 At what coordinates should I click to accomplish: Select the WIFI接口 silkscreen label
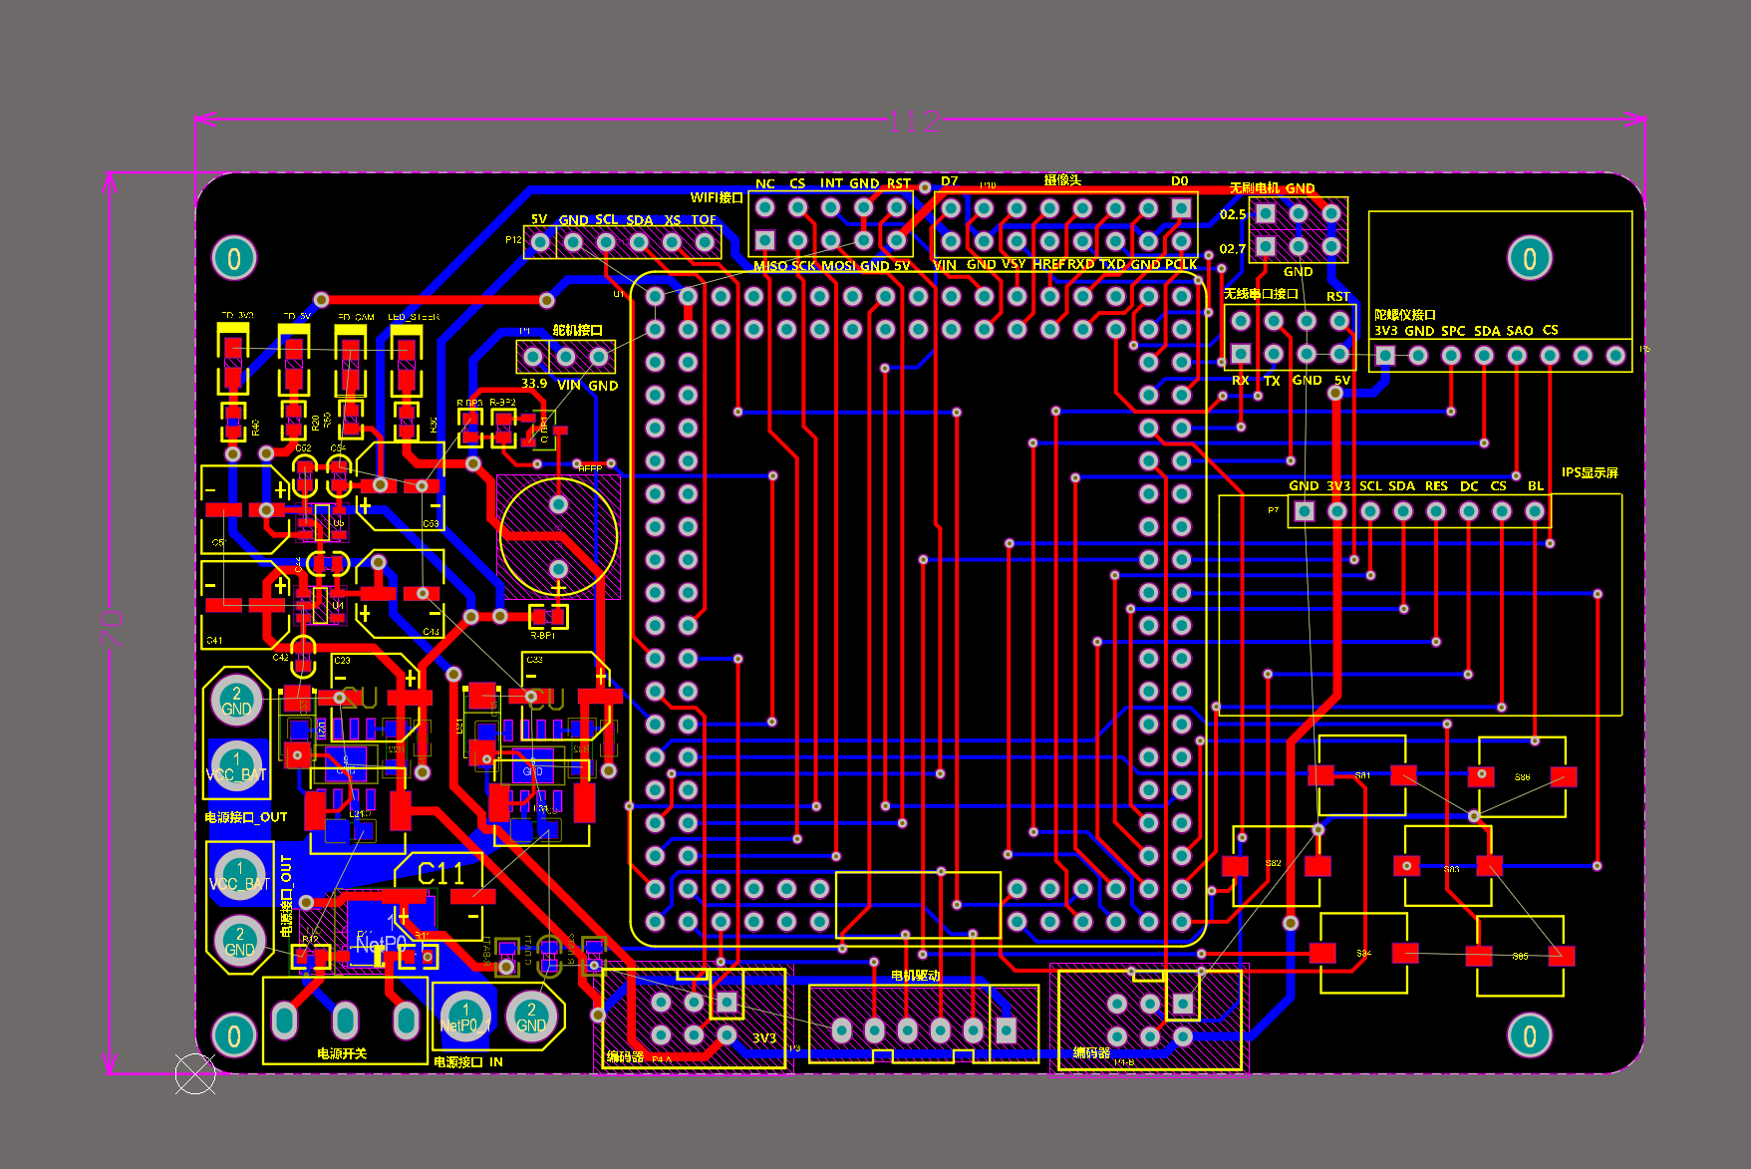[x=717, y=197]
